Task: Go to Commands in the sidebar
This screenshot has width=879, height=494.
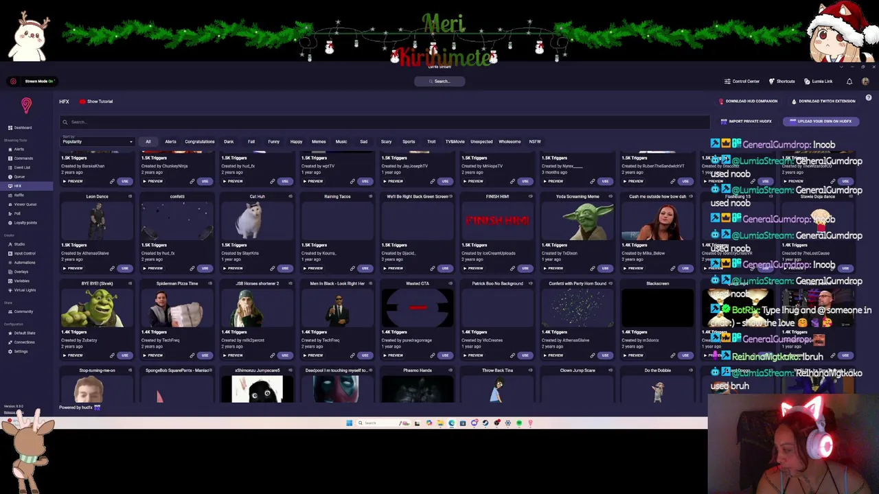Action: pos(27,158)
